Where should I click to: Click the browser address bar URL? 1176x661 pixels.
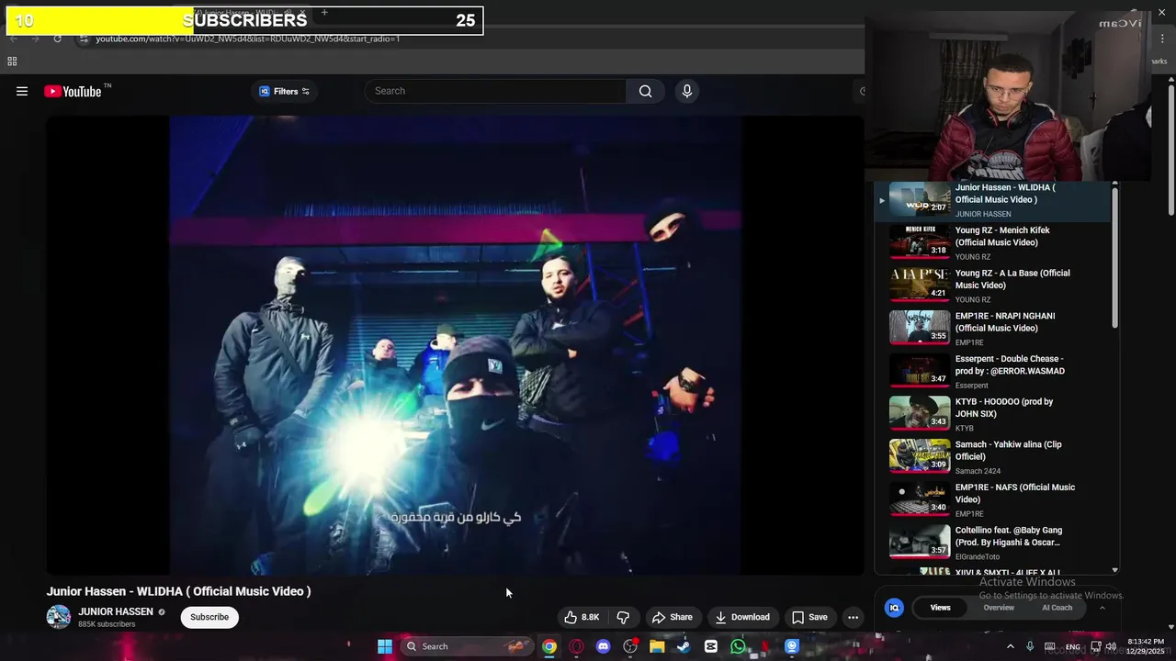[248, 39]
